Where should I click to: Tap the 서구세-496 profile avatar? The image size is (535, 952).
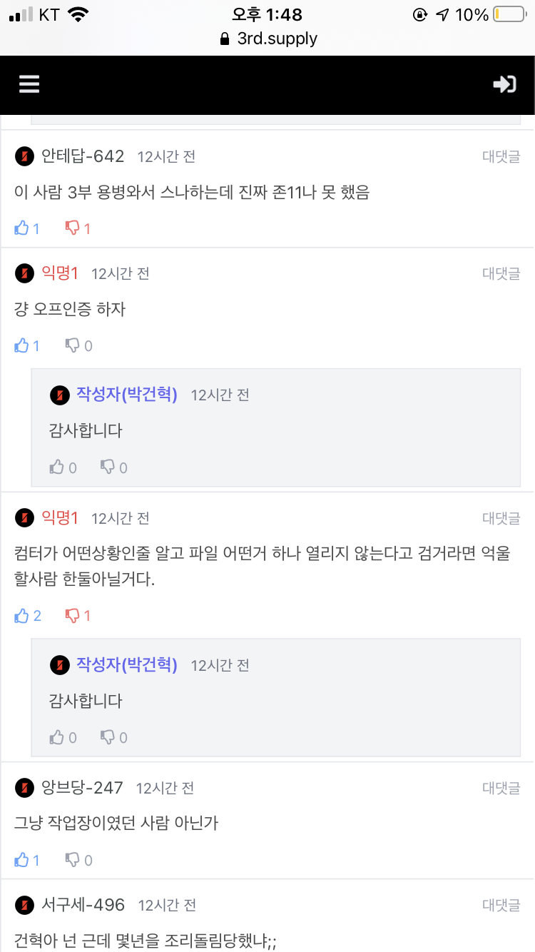click(x=24, y=906)
